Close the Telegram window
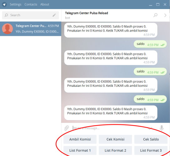Viewport: 170px width, 156px height. pos(165,5)
